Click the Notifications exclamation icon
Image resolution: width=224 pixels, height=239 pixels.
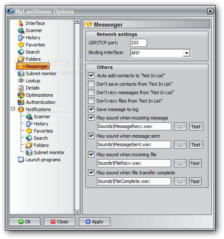pos(21,109)
